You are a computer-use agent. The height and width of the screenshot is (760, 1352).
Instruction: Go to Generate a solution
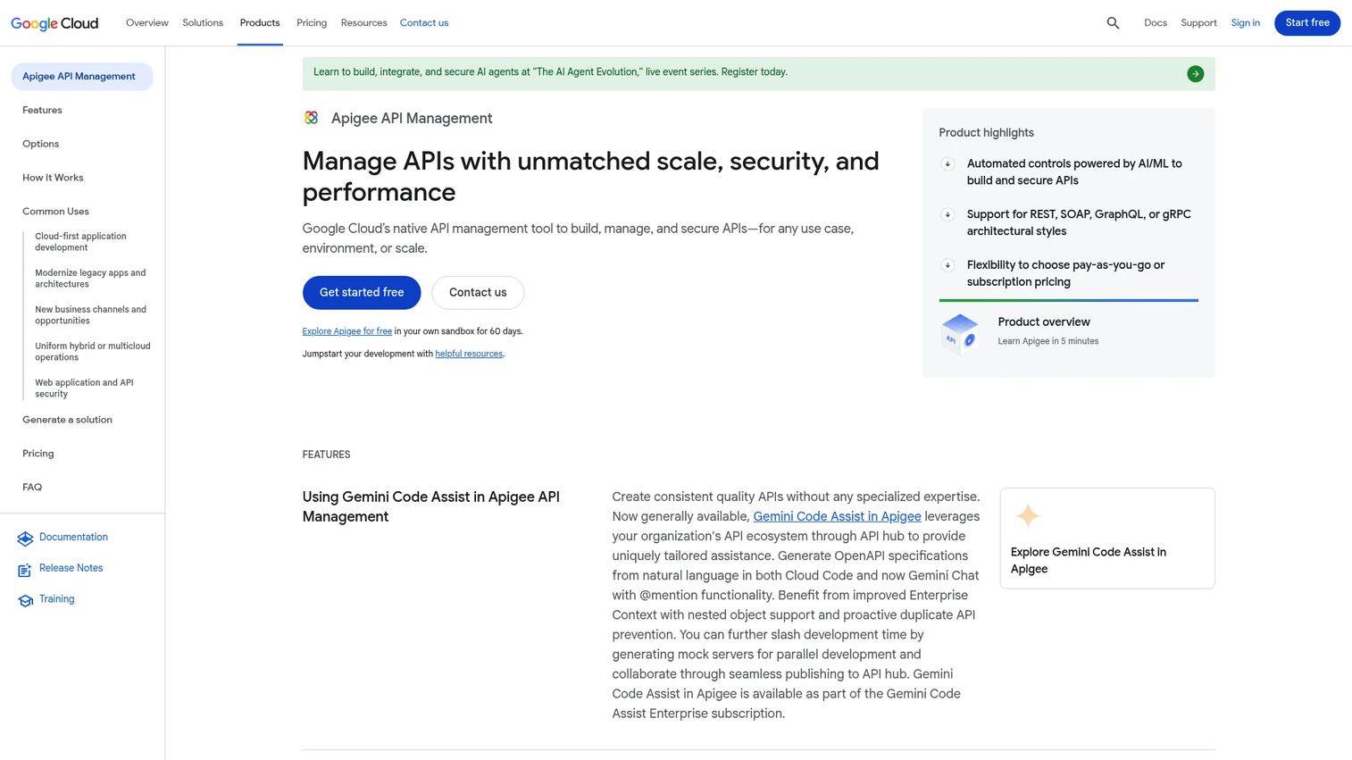[67, 421]
